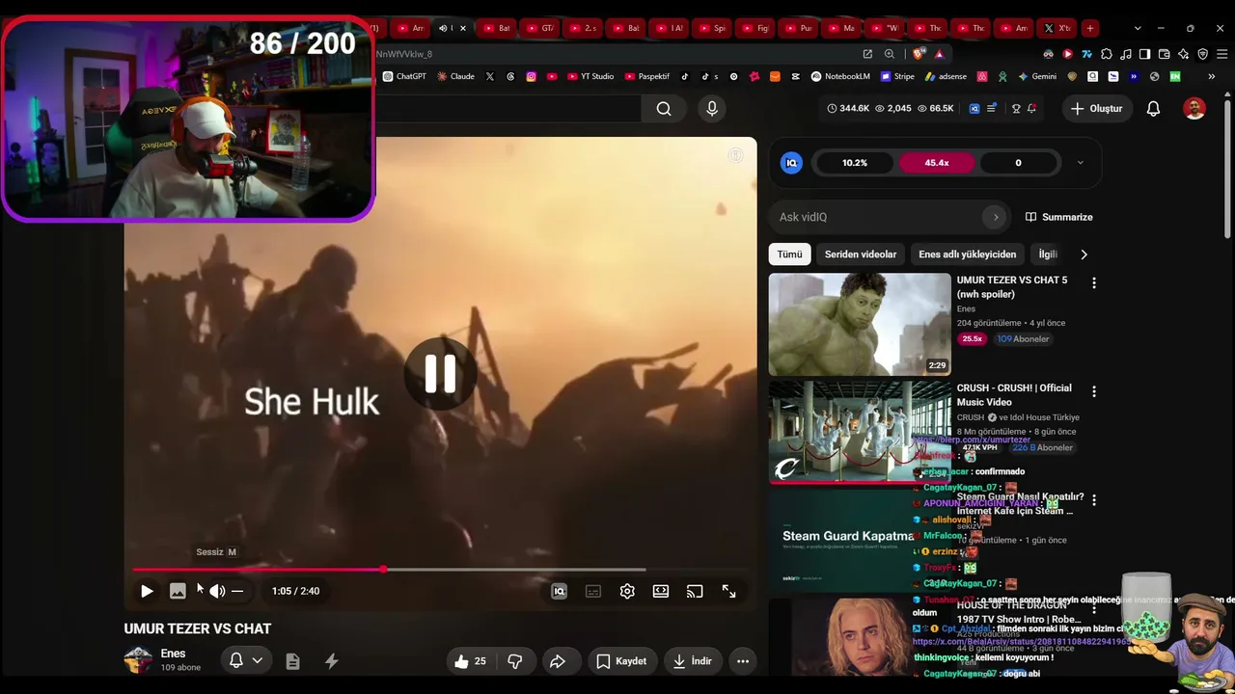Mute the video using the speaker icon
The width and height of the screenshot is (1235, 694).
pos(216,591)
